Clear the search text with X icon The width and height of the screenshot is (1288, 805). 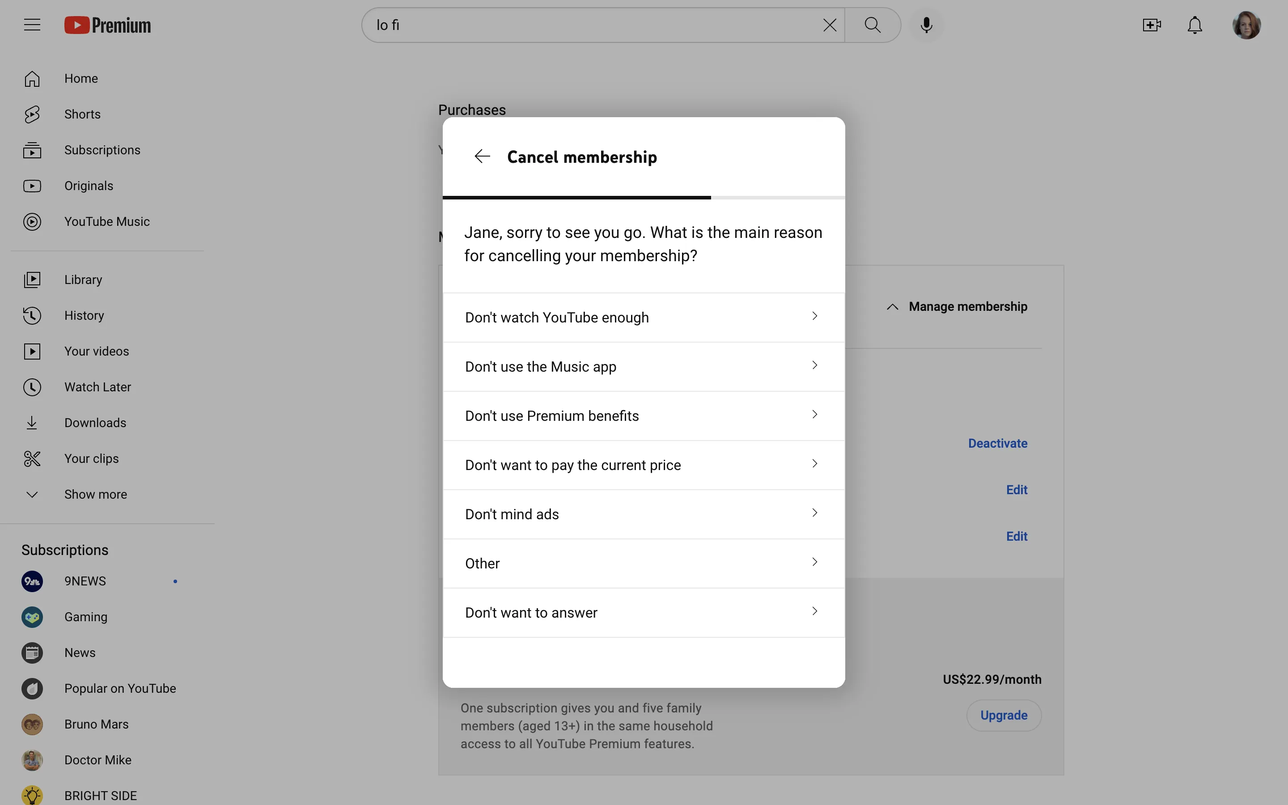click(829, 25)
